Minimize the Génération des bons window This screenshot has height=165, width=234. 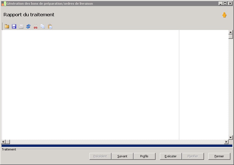click(x=221, y=3)
